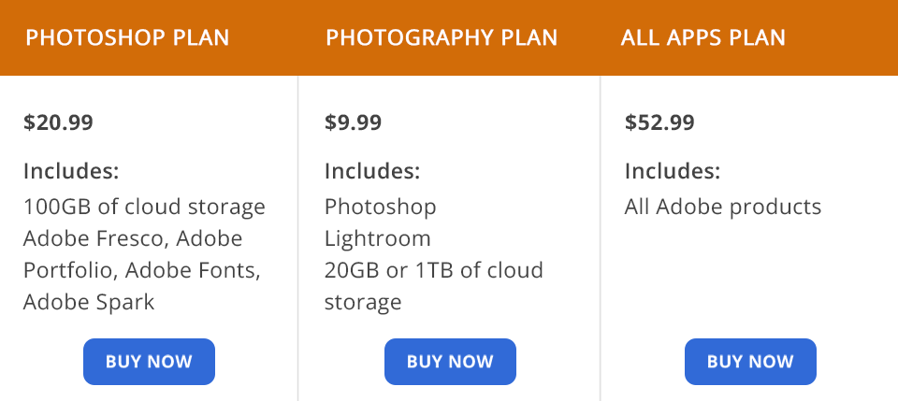Click the 20GB or 1TB storage text
Screen dimensions: 898x401
tap(433, 270)
